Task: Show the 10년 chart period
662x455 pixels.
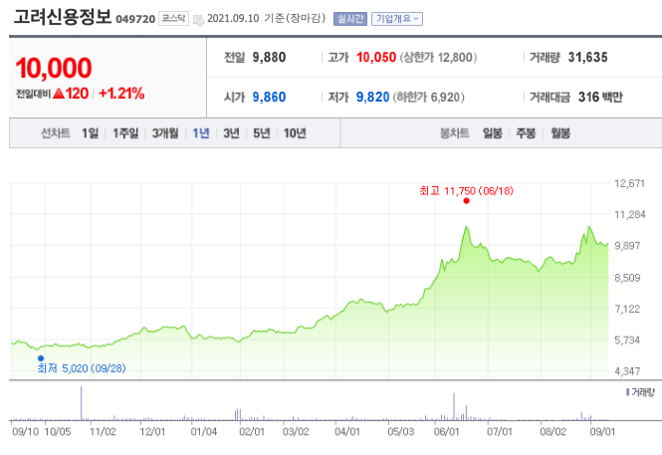Action: pos(295,133)
